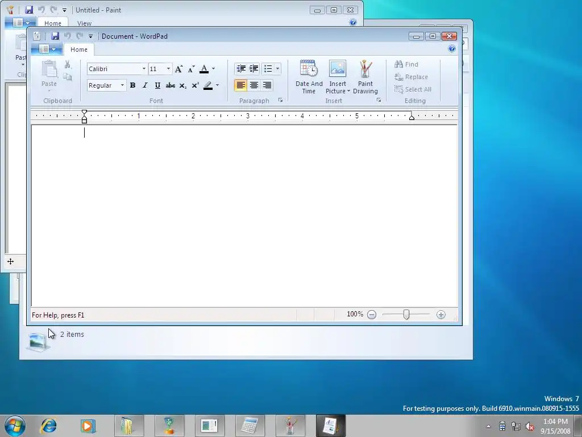Select the Home tab in WordPad
The height and width of the screenshot is (437, 582).
point(79,50)
